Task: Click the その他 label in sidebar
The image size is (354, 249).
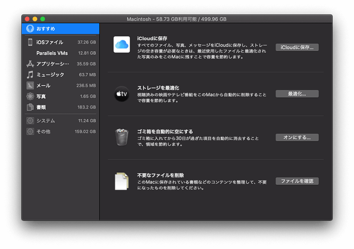Action: pos(43,132)
